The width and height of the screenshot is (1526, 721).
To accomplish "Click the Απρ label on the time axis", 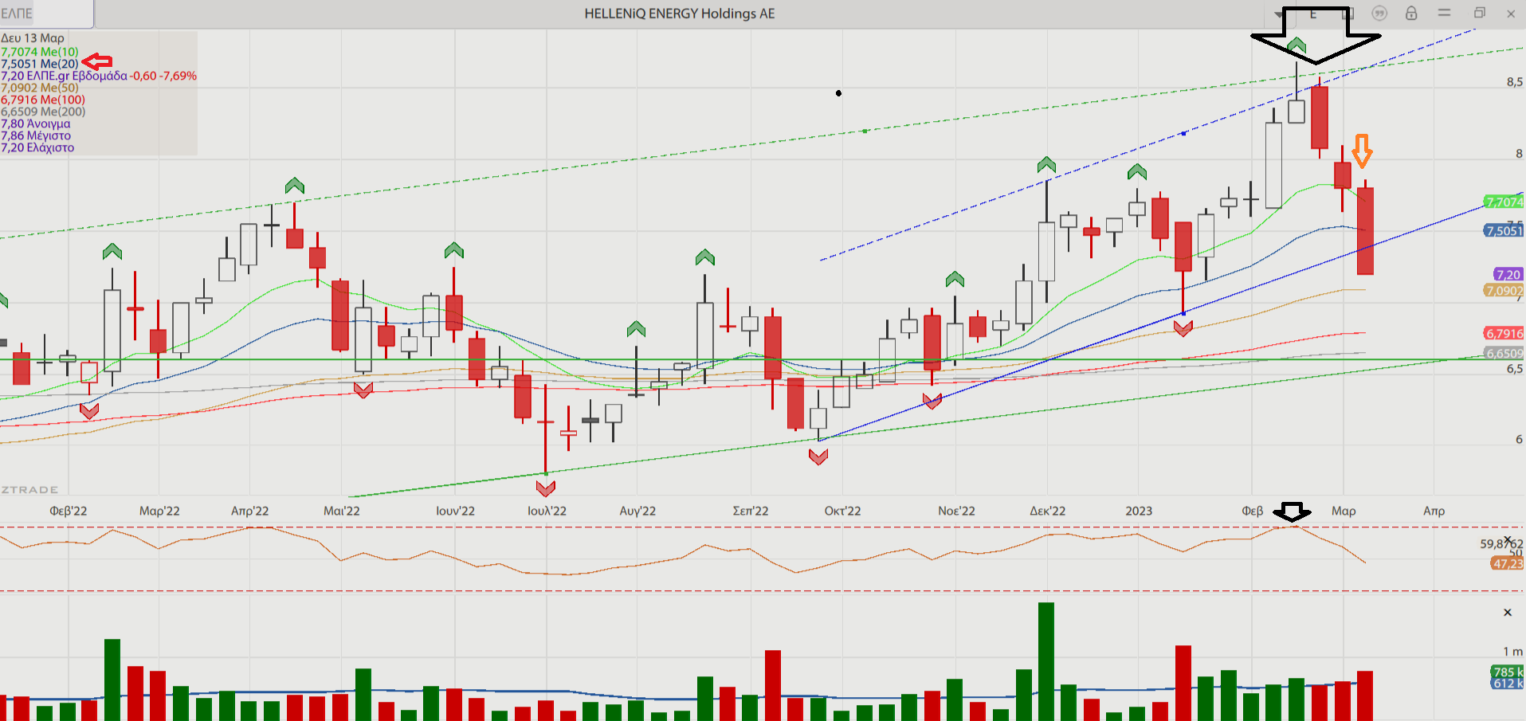I will pyautogui.click(x=1434, y=511).
